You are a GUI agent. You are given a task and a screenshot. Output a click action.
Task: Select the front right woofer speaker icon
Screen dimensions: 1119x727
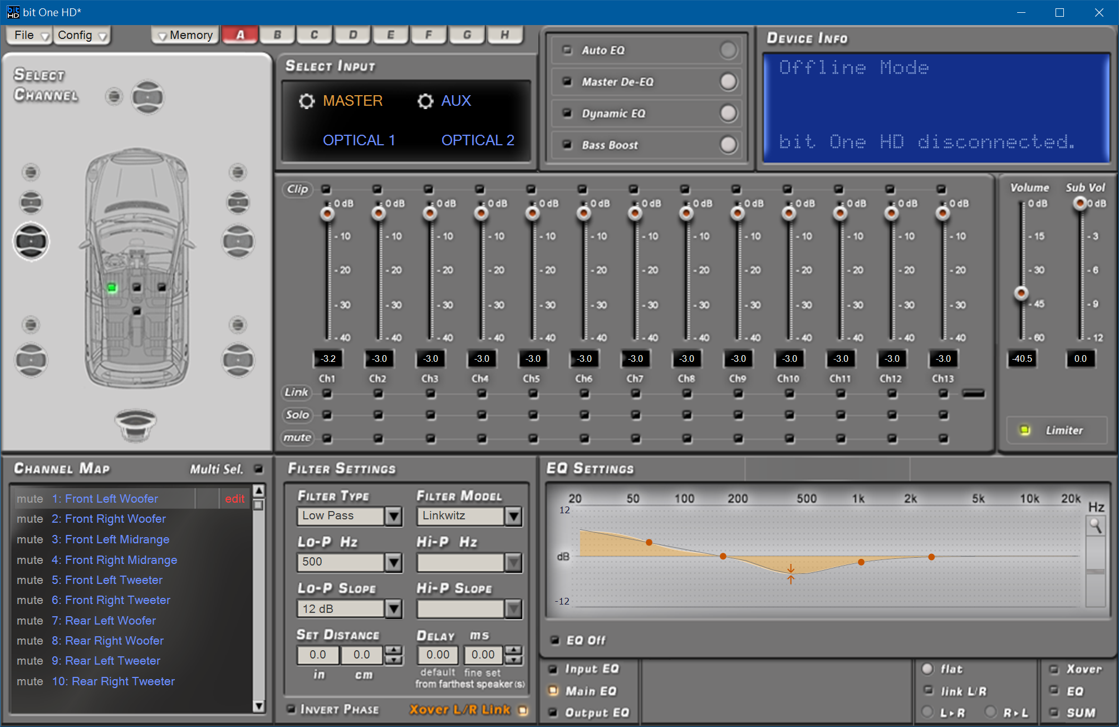coord(238,241)
